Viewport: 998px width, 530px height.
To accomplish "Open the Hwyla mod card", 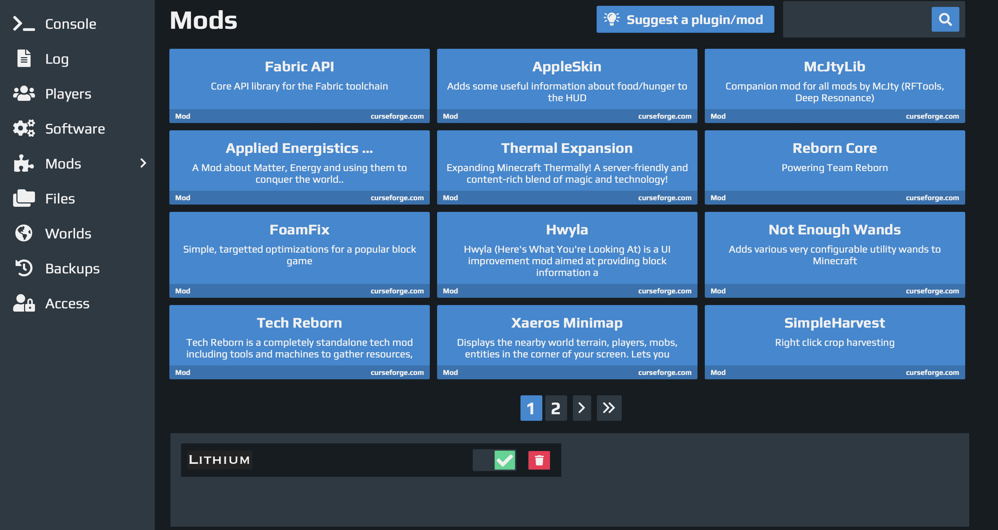I will coord(567,255).
